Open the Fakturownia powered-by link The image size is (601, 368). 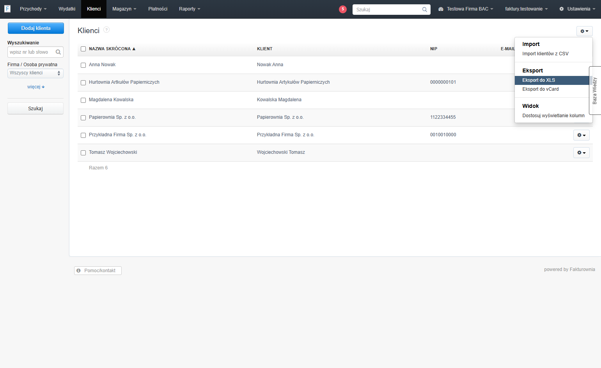click(582, 269)
